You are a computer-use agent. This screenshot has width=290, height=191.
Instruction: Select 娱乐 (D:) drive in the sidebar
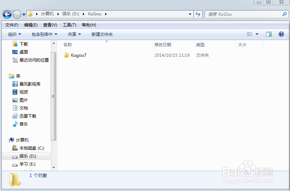pos(26,156)
